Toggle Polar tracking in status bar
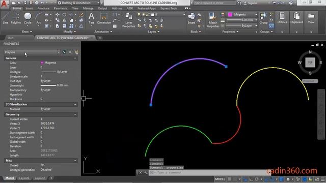The width and height of the screenshot is (326, 183). (x=257, y=179)
